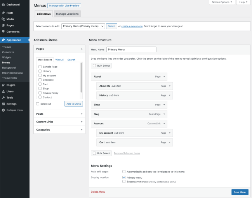Screen dimensions: 252x198
Task: Switch to View All pages tab
Action: (x=59, y=60)
